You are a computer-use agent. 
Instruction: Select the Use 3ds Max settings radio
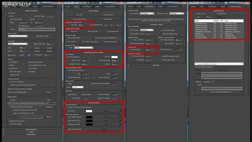66,107
